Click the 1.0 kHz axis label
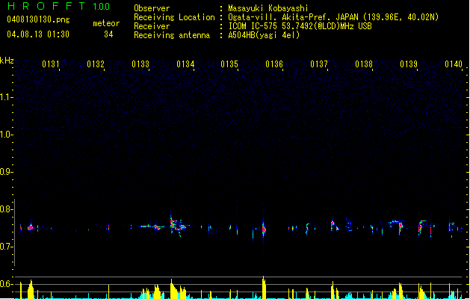Image resolution: width=470 pixels, height=299 pixels. pyautogui.click(x=6, y=135)
